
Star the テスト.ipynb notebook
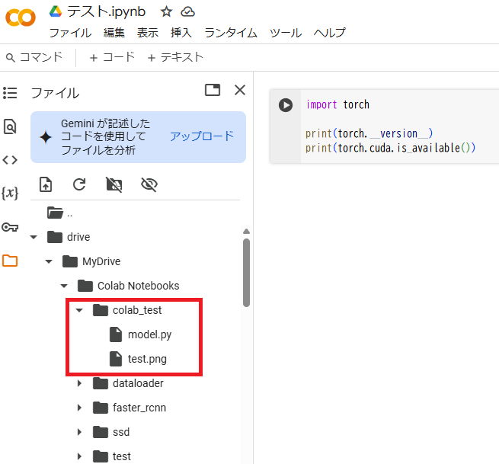tap(166, 11)
